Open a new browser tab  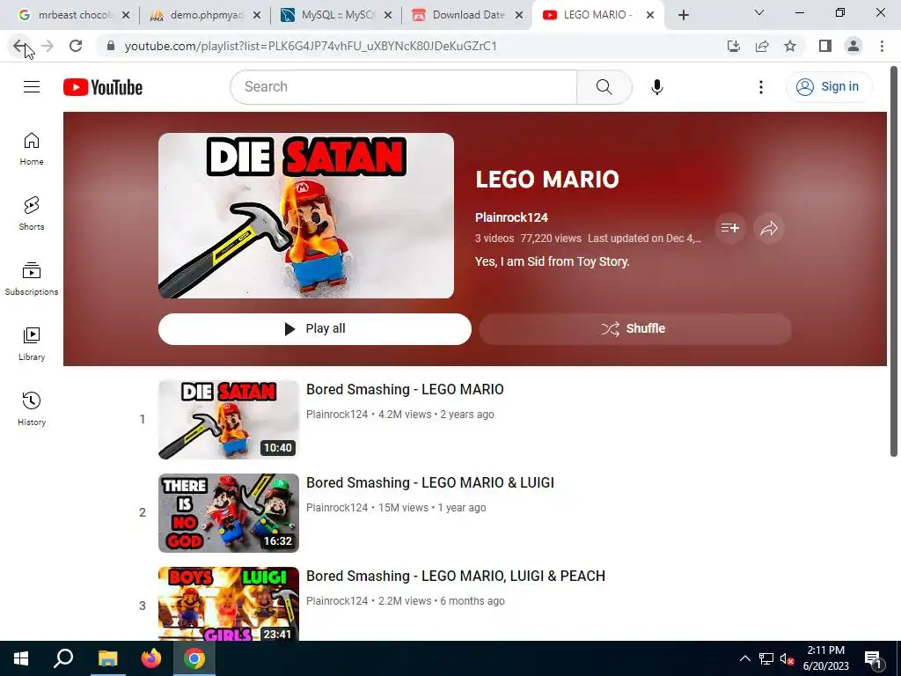(x=683, y=15)
